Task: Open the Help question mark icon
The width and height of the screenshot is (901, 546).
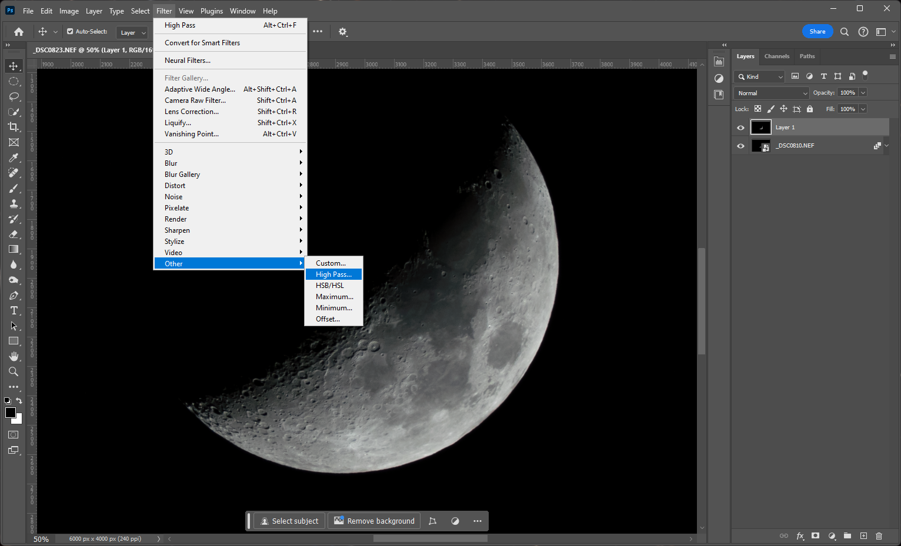Action: 863,32
